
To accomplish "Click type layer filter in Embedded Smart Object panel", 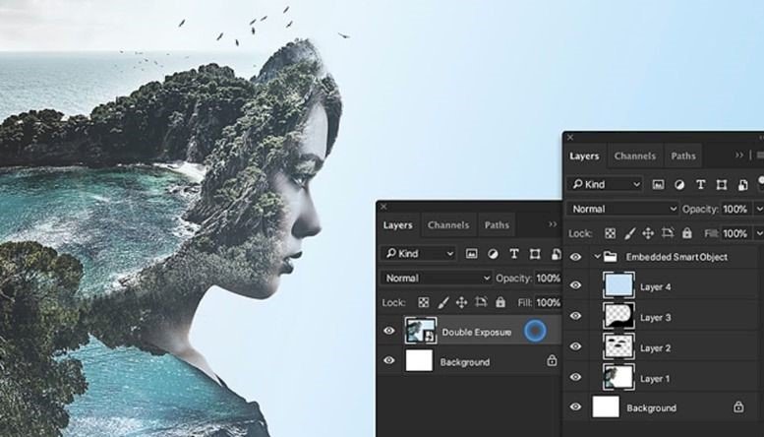I will point(701,184).
